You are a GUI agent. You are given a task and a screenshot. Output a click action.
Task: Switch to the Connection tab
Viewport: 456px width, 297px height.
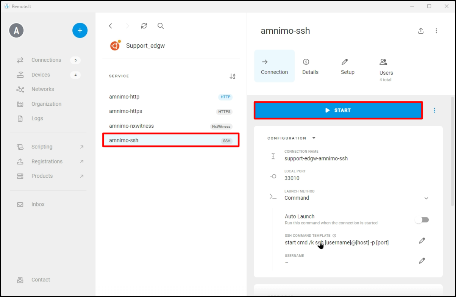pos(274,66)
